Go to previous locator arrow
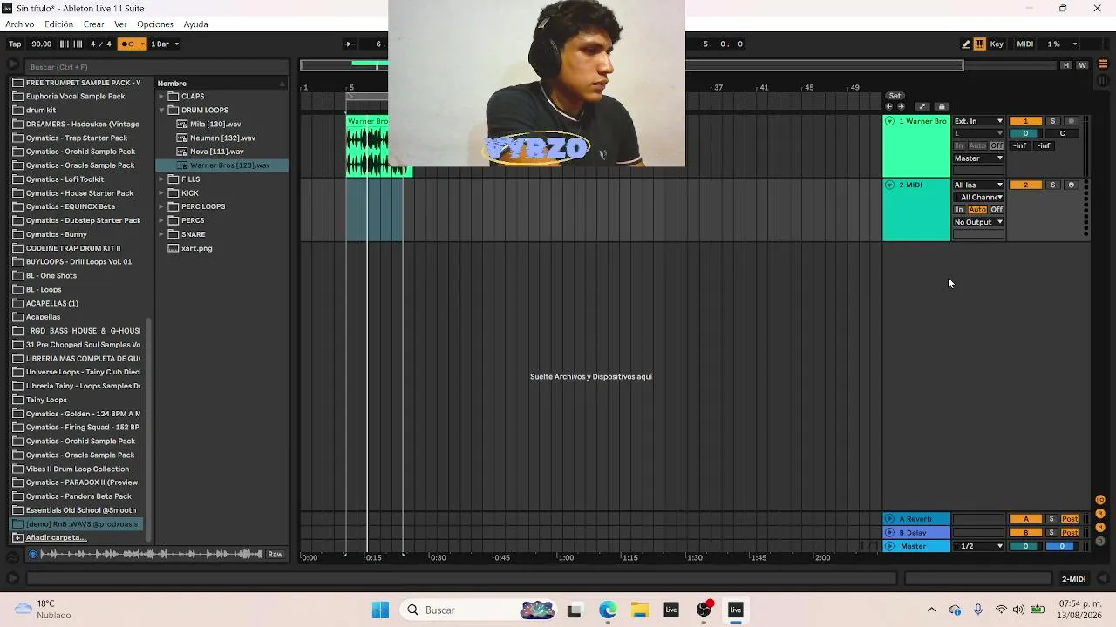The width and height of the screenshot is (1116, 627). pyautogui.click(x=889, y=106)
